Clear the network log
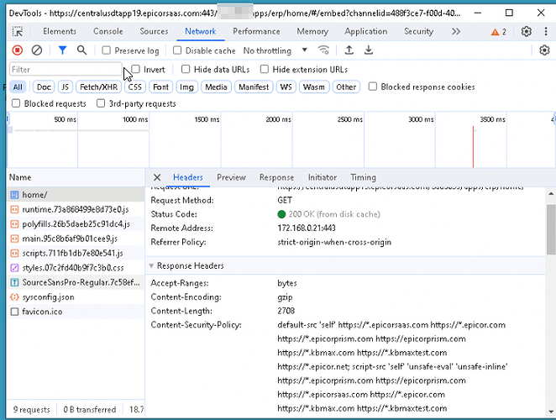The height and width of the screenshot is (420, 556). click(x=36, y=50)
